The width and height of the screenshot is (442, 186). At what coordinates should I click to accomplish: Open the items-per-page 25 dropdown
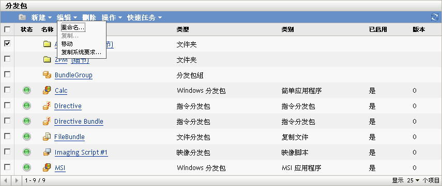click(x=413, y=180)
